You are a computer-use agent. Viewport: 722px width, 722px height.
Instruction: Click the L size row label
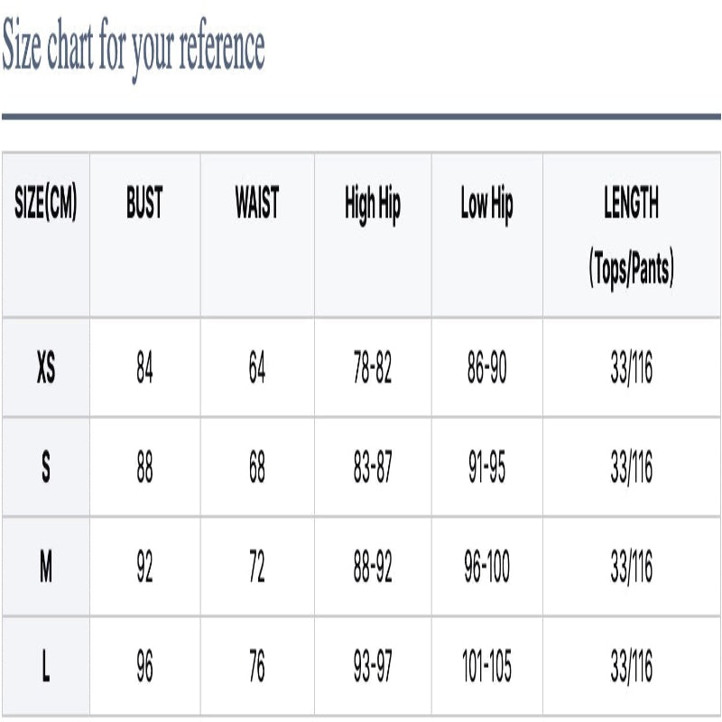(x=46, y=667)
